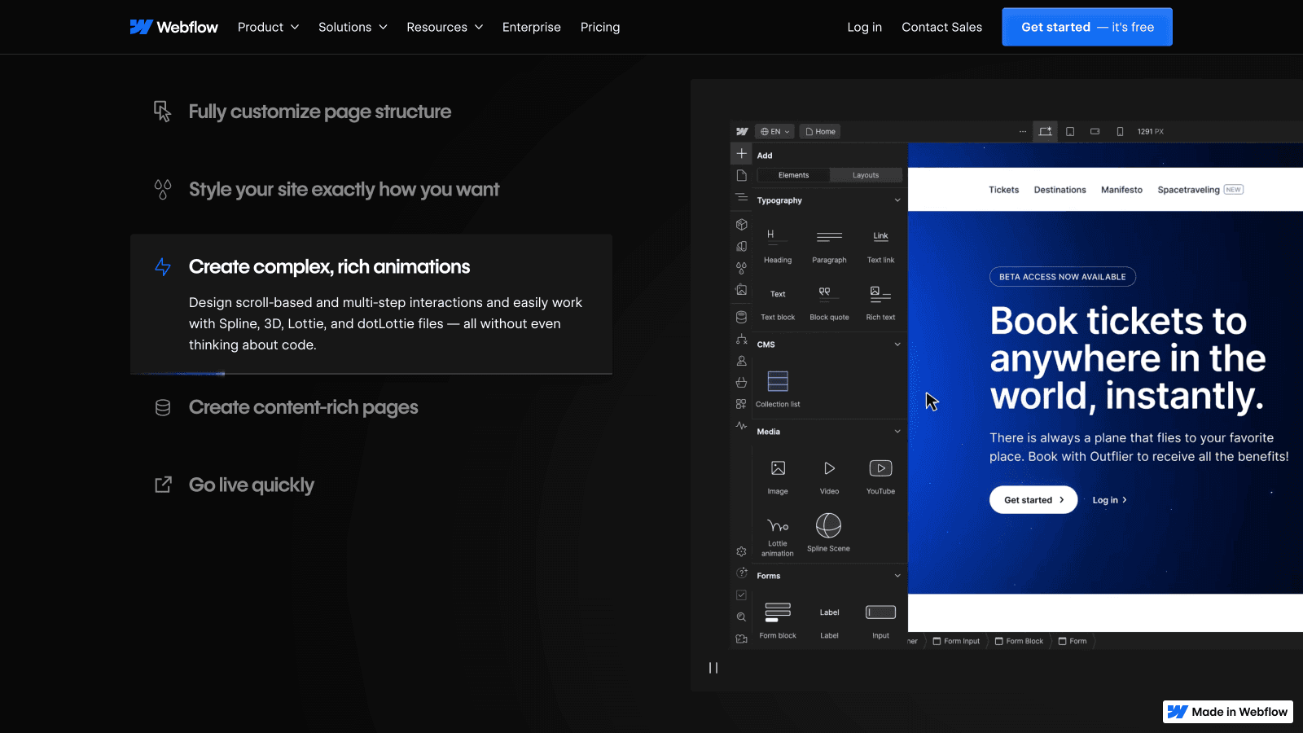Click the Made in Webflow badge
This screenshot has width=1303, height=733.
[x=1228, y=712]
